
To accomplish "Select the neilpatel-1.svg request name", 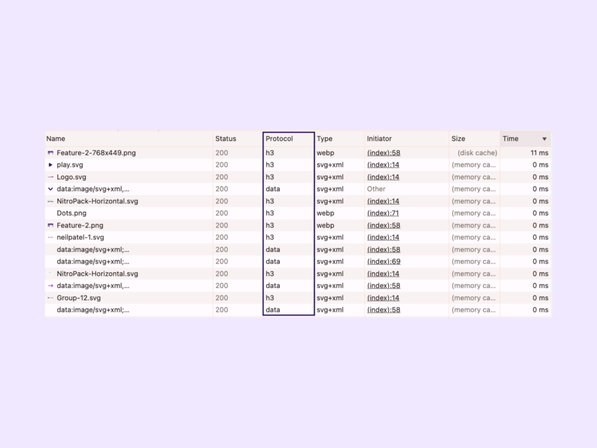I will pos(80,237).
